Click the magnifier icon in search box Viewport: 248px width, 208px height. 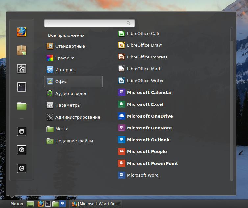coord(128,23)
